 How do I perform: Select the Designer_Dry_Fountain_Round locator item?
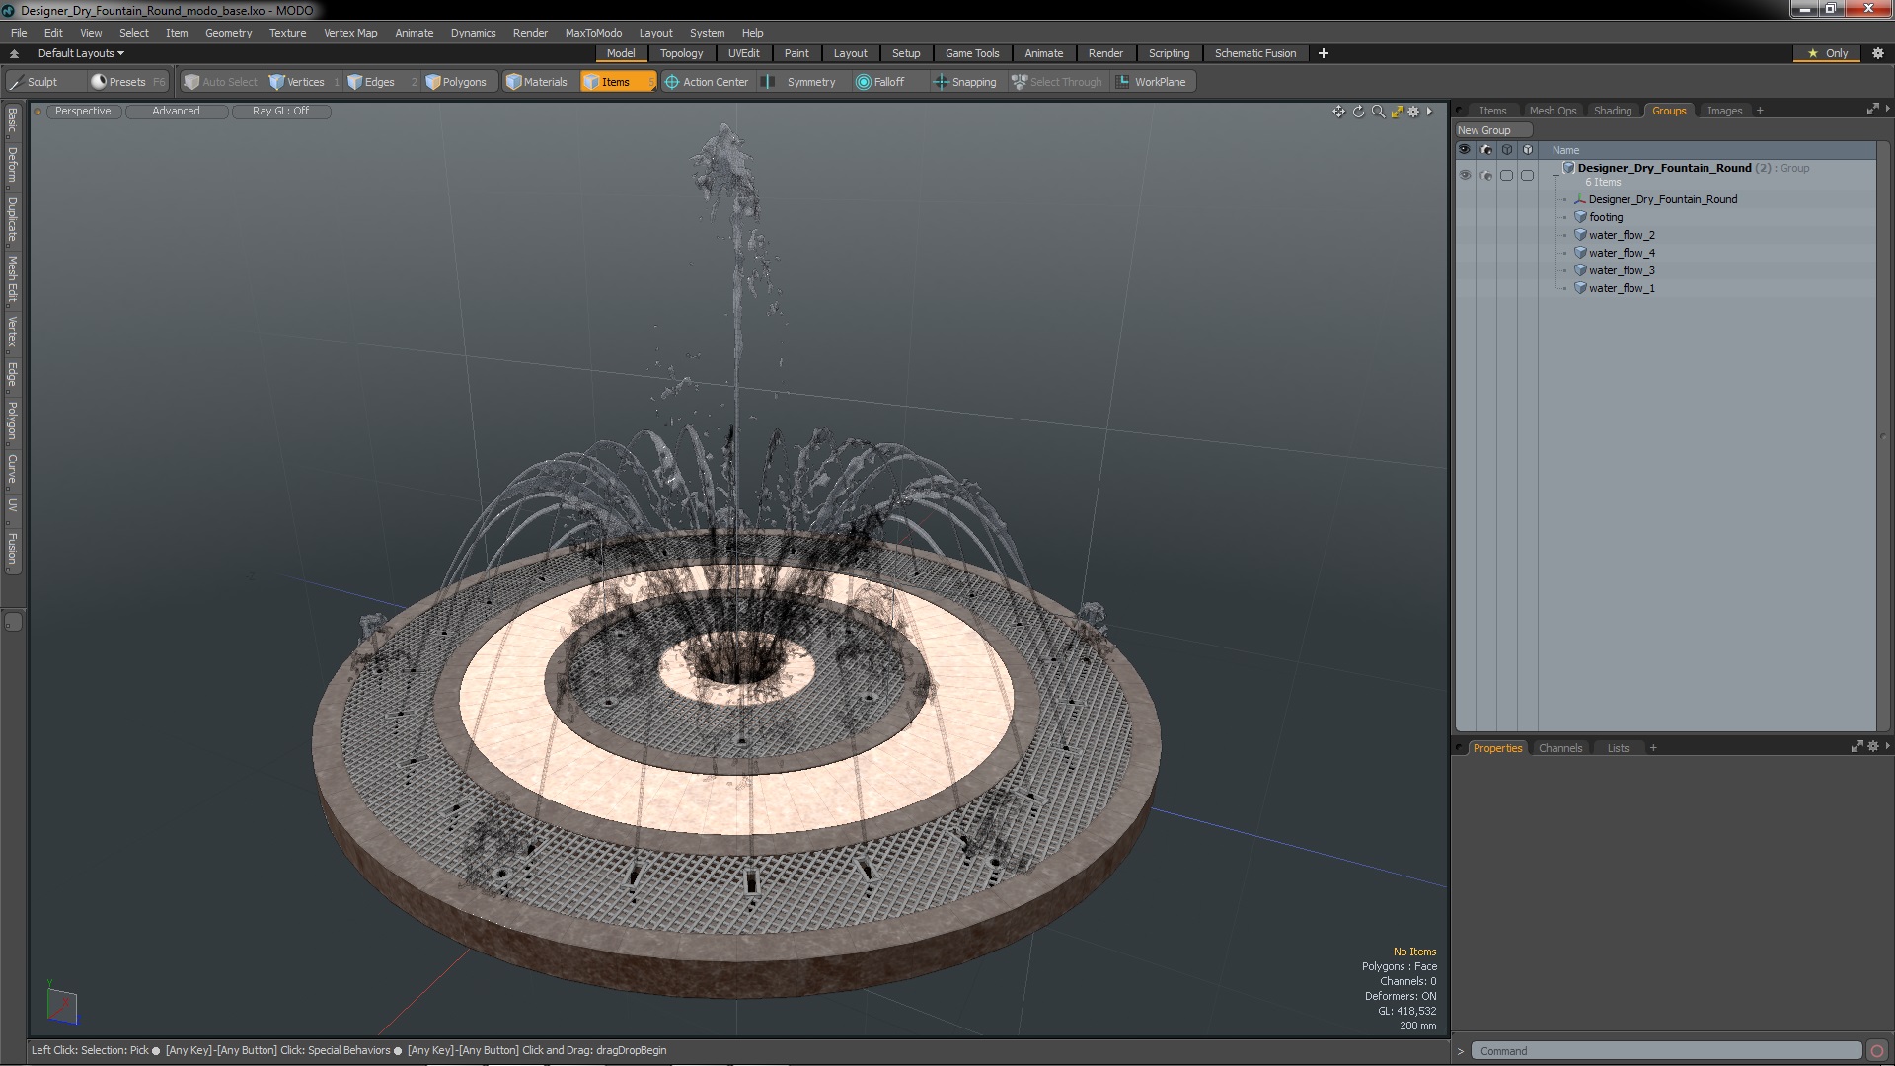1662,199
